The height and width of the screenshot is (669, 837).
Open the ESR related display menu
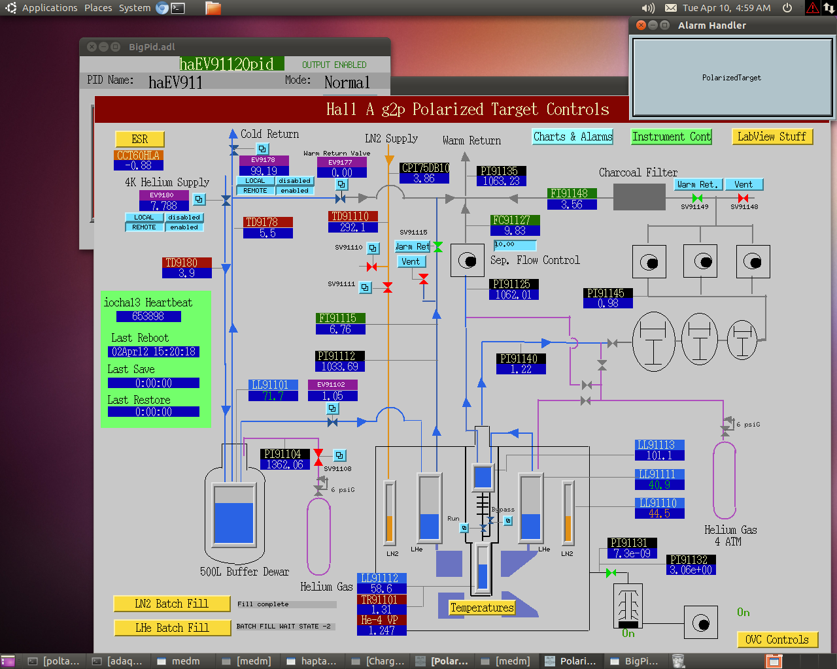coord(139,139)
